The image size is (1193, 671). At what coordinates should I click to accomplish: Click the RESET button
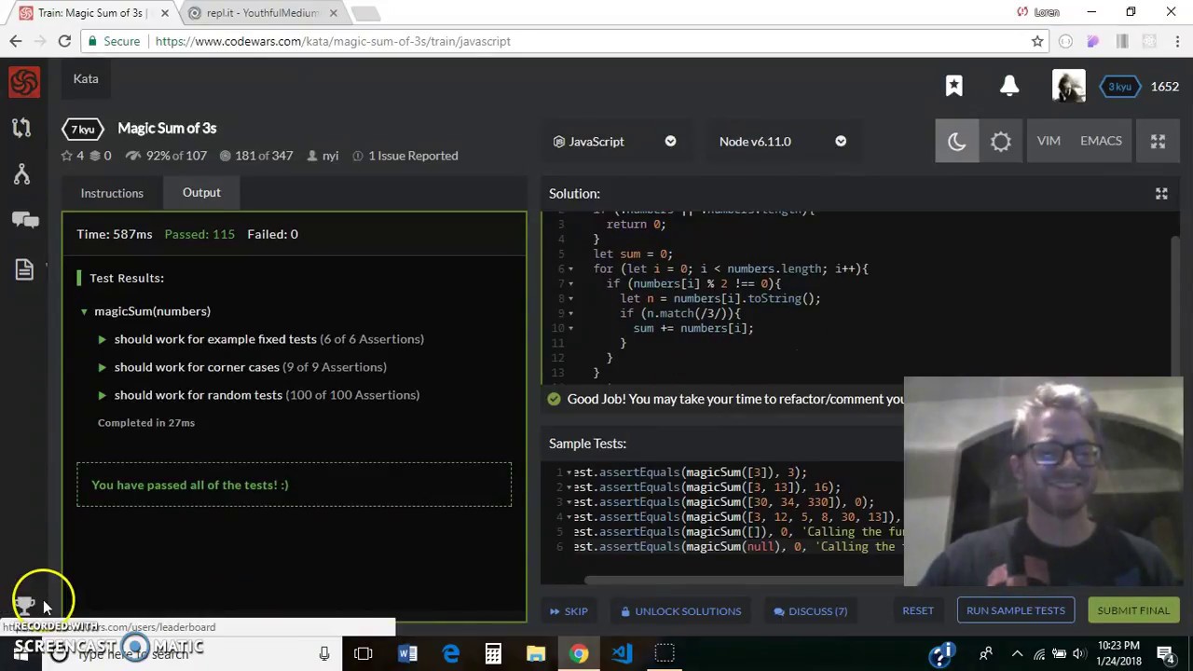918,610
